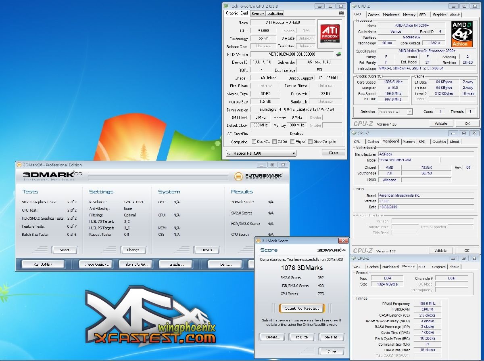Open CPU tab in the mainboard CPU-Z window

pos(357,142)
